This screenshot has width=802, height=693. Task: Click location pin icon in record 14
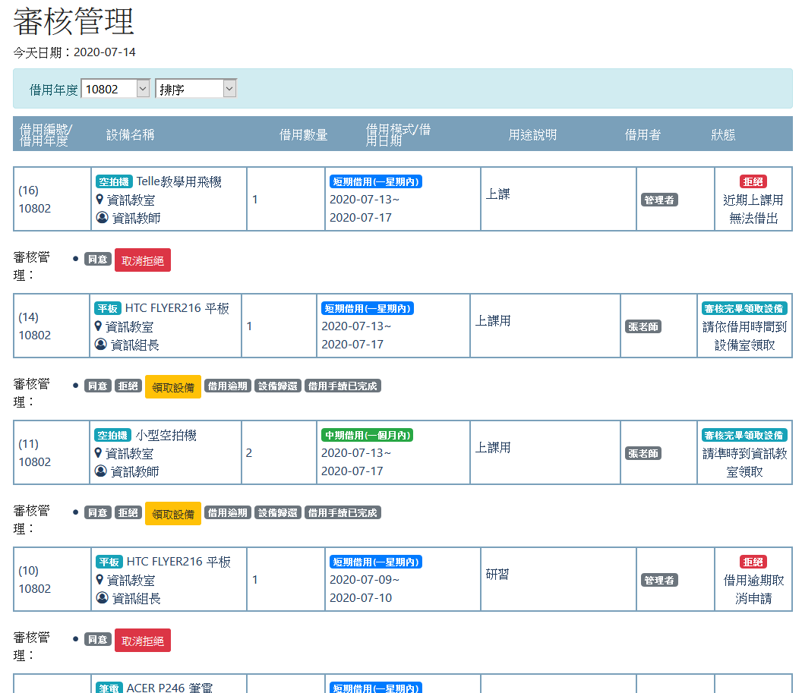coord(98,326)
